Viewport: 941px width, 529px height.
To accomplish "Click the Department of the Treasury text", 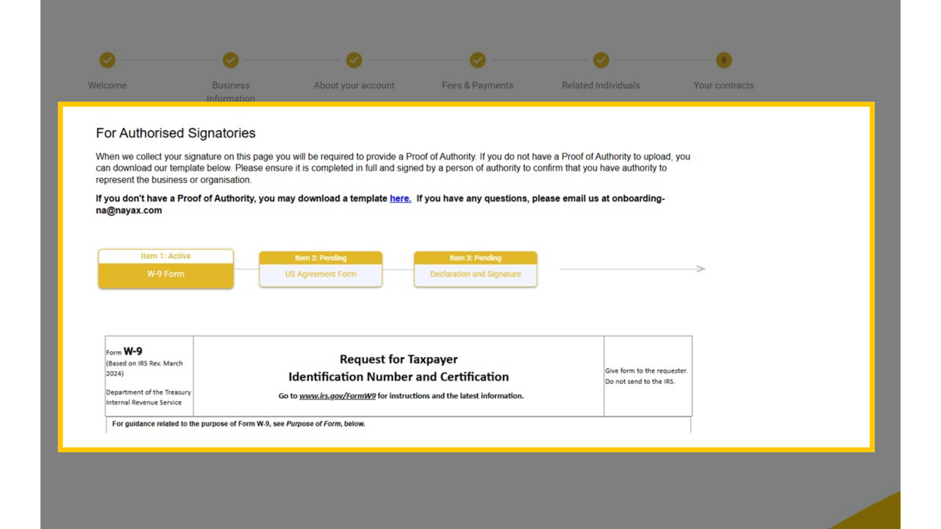I will click(x=148, y=392).
